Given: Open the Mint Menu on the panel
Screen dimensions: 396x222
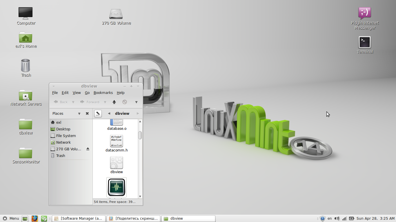Looking at the screenshot, I should 11,219.
